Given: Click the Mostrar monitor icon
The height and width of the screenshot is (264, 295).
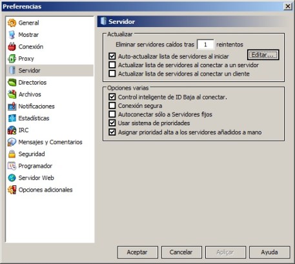Looking at the screenshot, I should 12,35.
